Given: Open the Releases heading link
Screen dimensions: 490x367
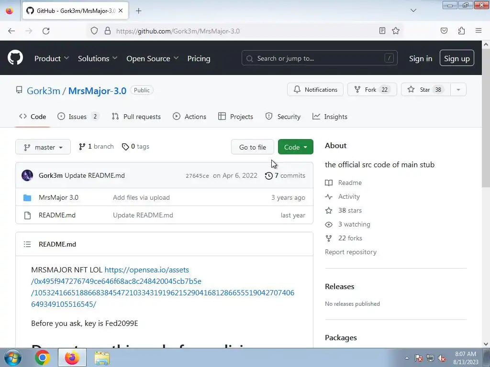Looking at the screenshot, I should tap(339, 287).
